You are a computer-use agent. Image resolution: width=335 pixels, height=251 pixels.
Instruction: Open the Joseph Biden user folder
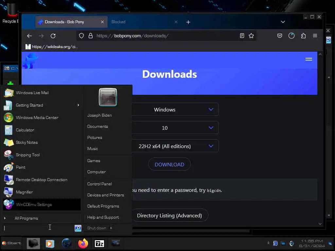[x=99, y=115]
